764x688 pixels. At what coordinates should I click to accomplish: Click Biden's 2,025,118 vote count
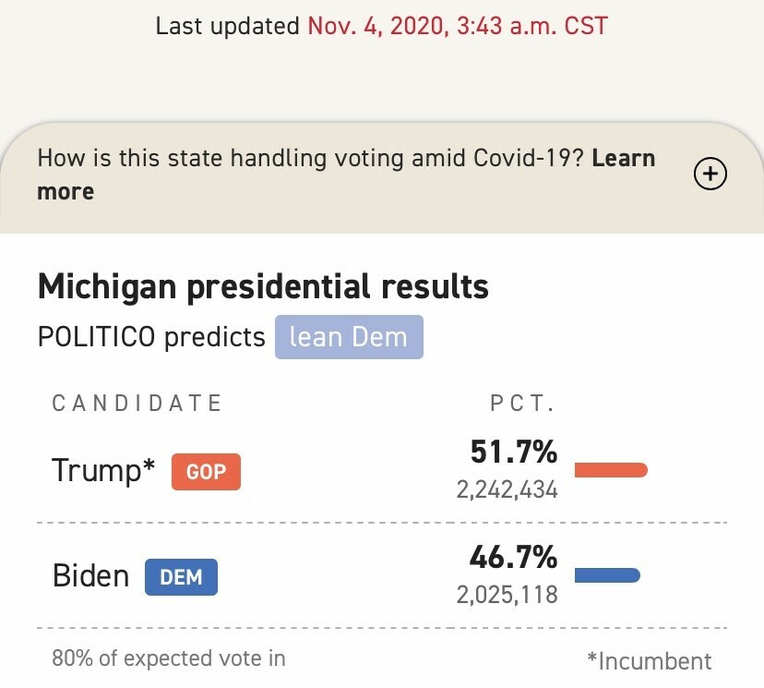pyautogui.click(x=507, y=594)
